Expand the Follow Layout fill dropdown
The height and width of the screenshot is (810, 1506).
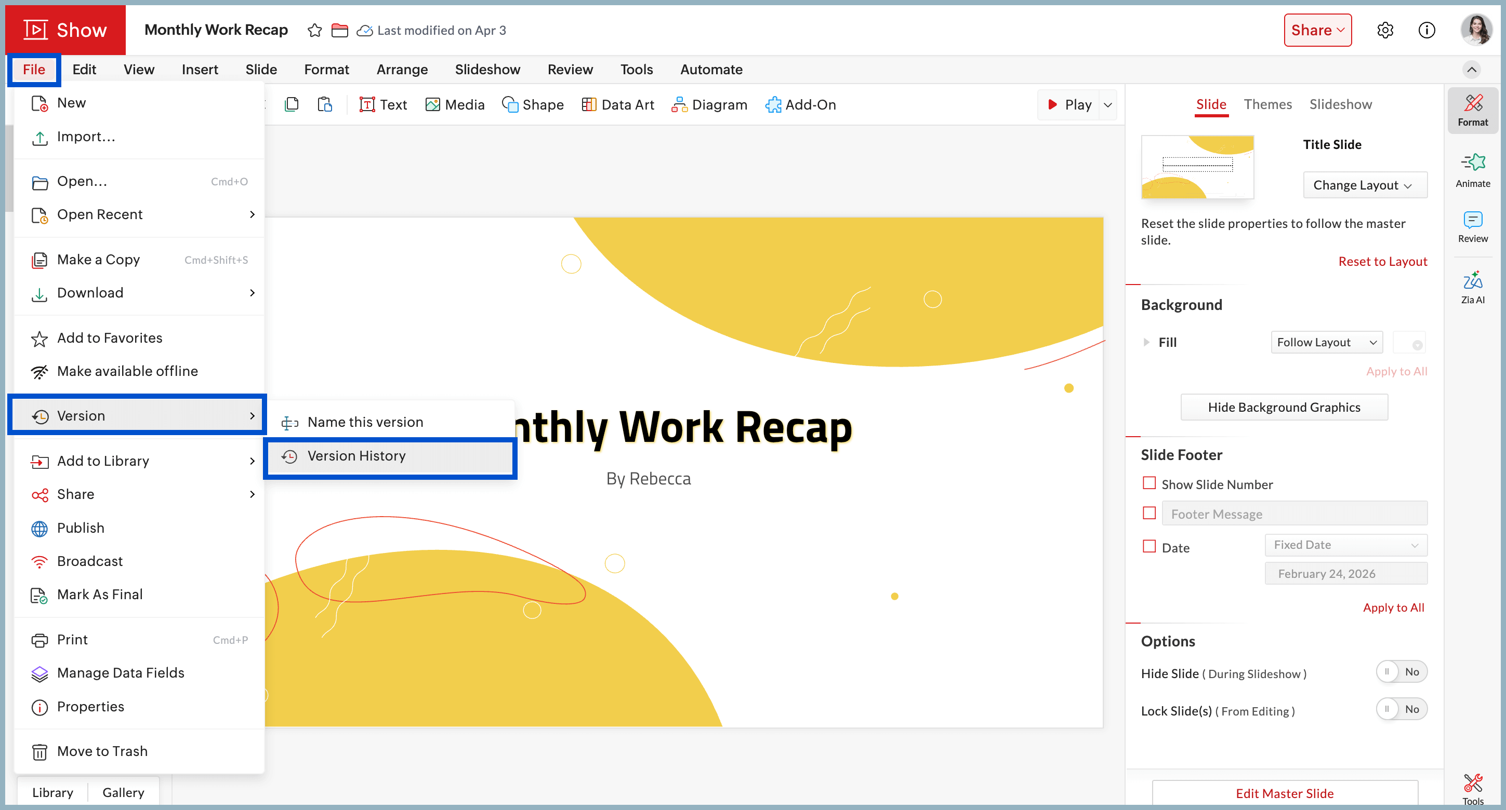pos(1326,342)
